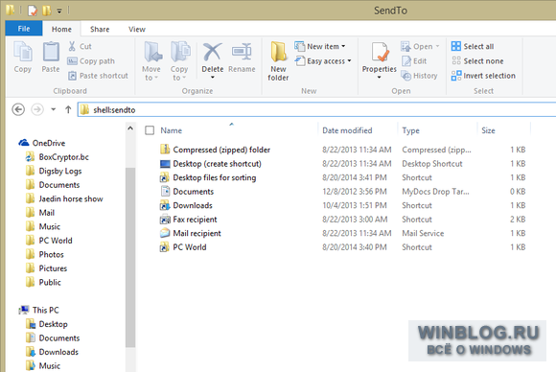The width and height of the screenshot is (556, 372).
Task: Select the PC World shortcut in file list
Action: [190, 247]
